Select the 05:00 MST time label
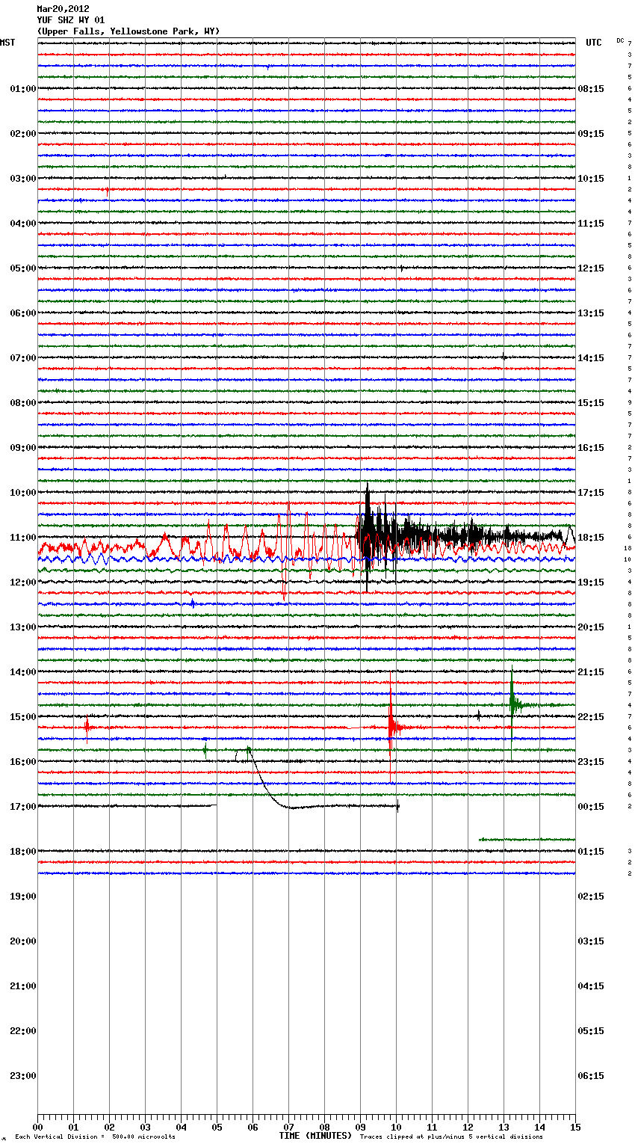635x1147 pixels. click(x=23, y=268)
